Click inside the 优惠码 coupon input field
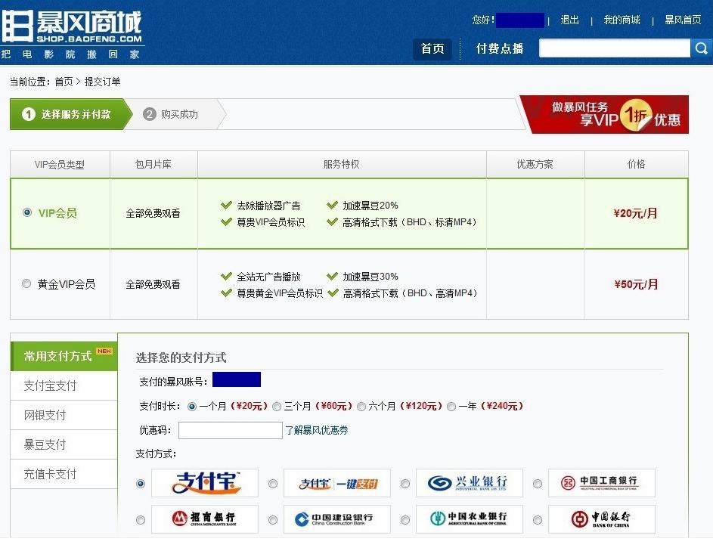 click(x=229, y=430)
